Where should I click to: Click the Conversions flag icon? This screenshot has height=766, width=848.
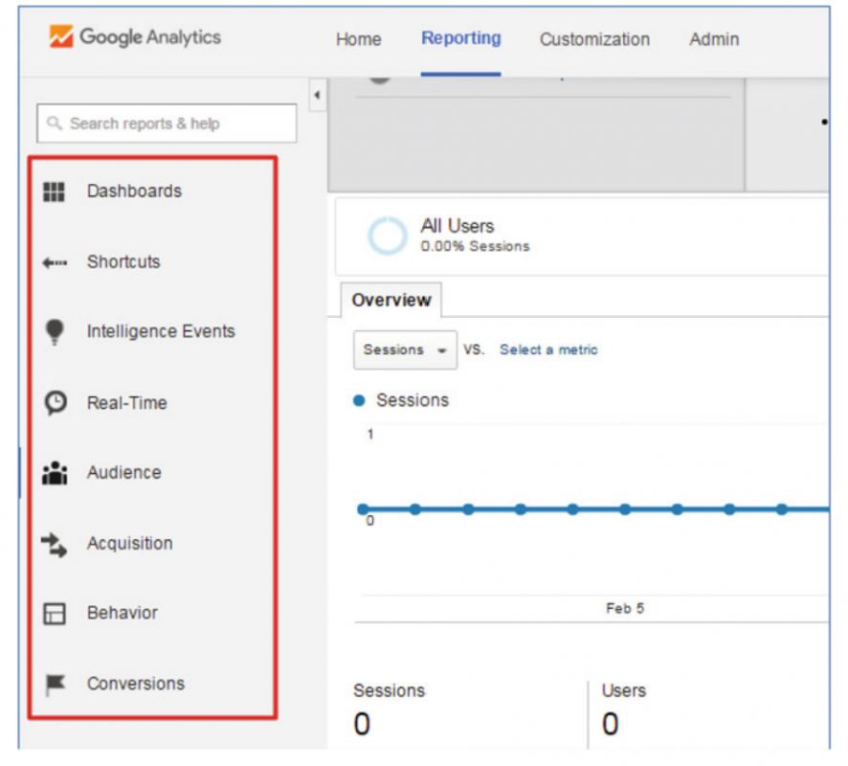(55, 685)
